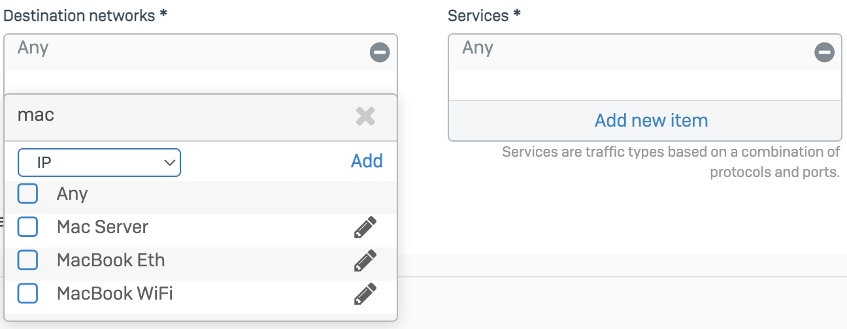Edit Mac Server using its pencil icon
This screenshot has height=329, width=847.
365,227
